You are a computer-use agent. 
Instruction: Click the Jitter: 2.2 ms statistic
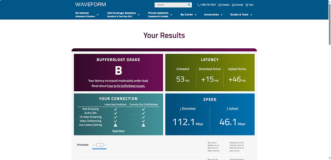click(x=235, y=151)
